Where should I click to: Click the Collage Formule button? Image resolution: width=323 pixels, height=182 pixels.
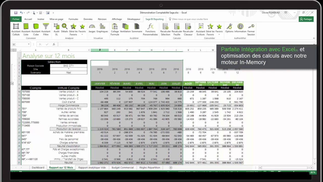[115, 29]
